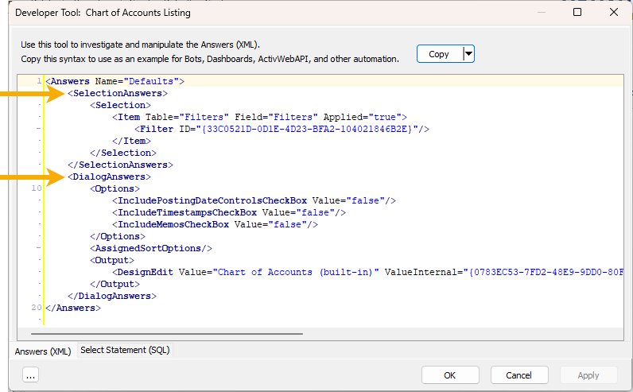Viewport: 633px width, 392px height.
Task: Close the Developer Tool window
Action: point(614,12)
